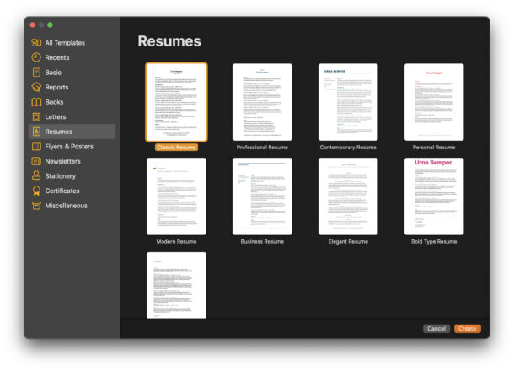Click the Classic Resume label
This screenshot has width=514, height=371.
176,148
